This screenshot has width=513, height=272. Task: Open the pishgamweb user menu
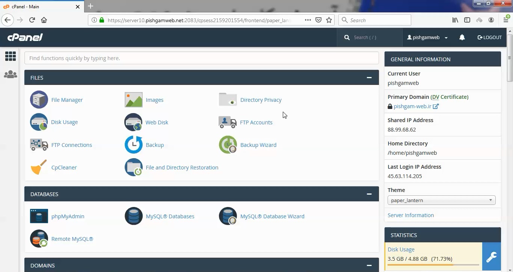(x=427, y=37)
